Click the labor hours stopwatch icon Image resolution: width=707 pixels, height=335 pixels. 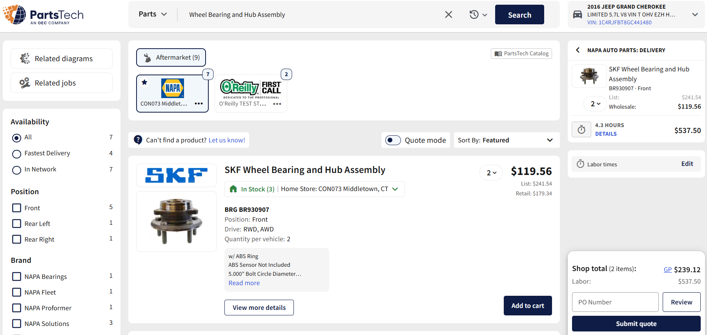[581, 130]
